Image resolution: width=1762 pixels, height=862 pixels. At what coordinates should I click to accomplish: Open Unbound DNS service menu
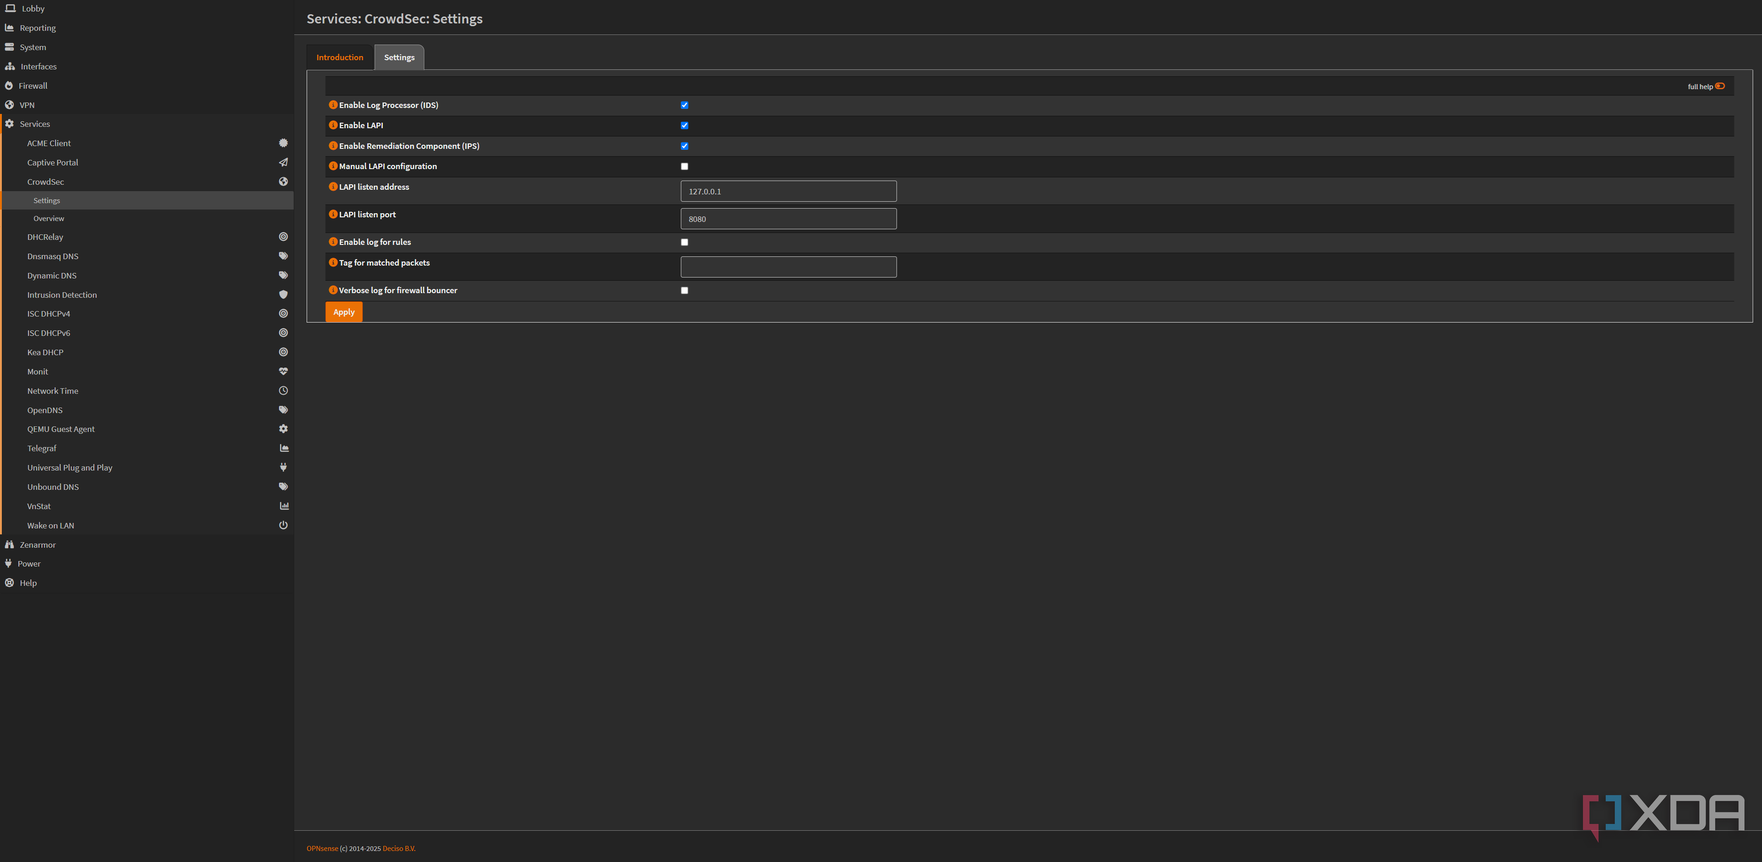point(147,487)
